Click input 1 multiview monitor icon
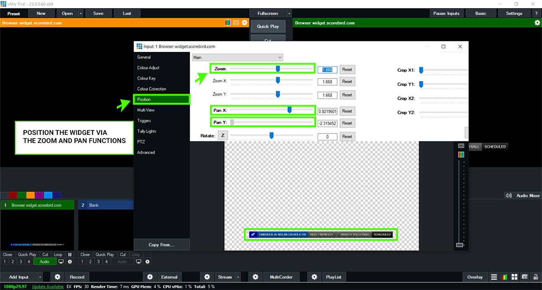The width and height of the screenshot is (542, 290). (x=61, y=262)
